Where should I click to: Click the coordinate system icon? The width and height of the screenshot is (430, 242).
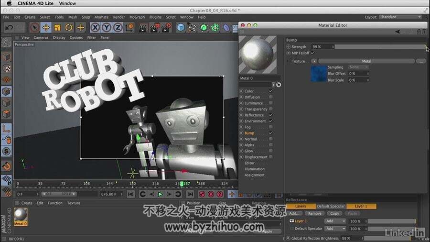129,27
